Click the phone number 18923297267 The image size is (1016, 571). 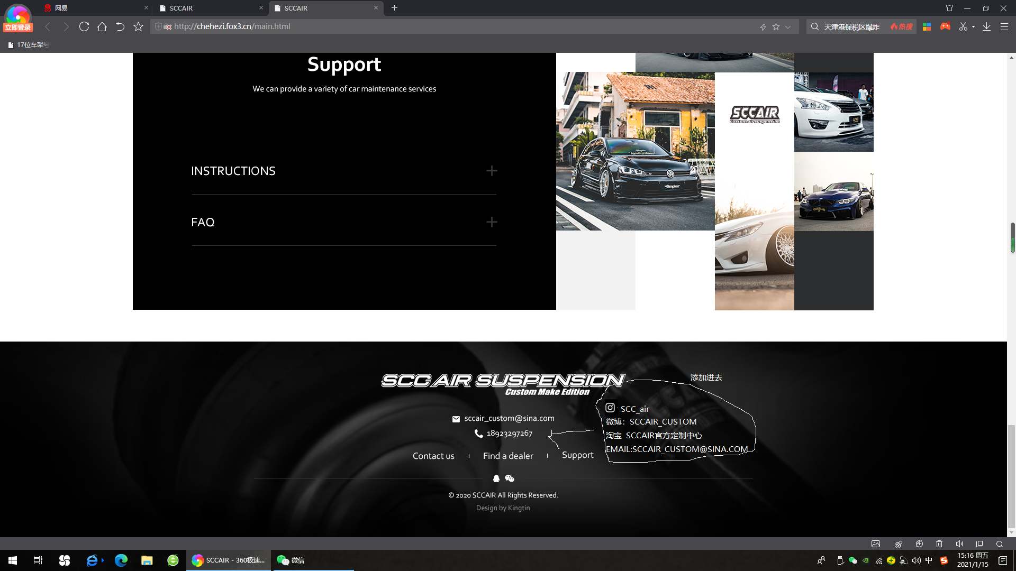509,434
